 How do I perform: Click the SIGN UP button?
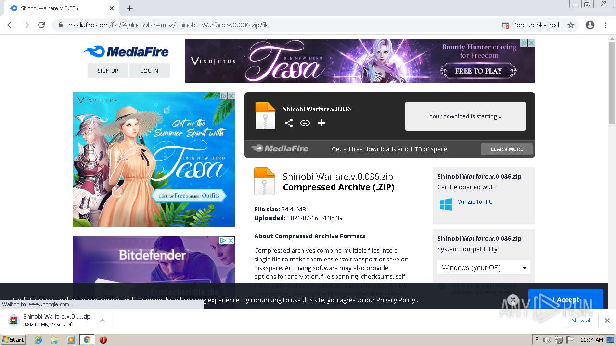point(108,71)
